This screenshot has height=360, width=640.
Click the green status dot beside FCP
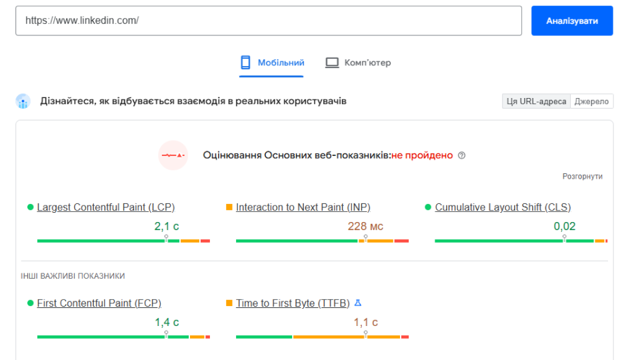(30, 303)
